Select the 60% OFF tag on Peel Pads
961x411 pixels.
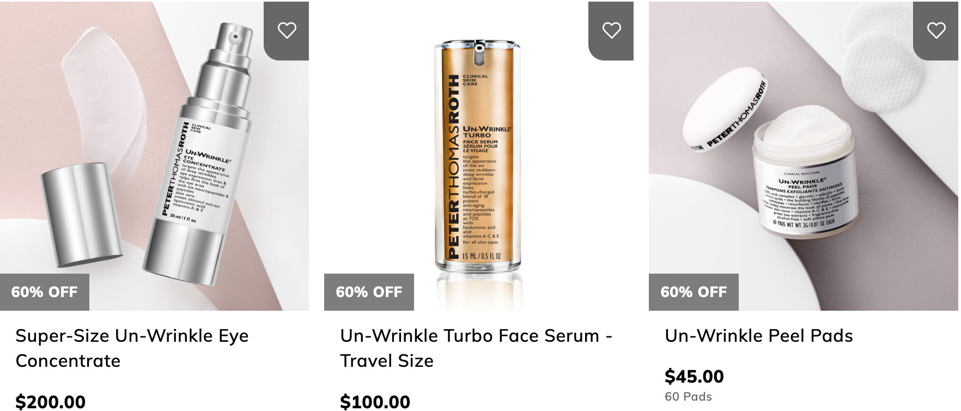click(x=694, y=292)
